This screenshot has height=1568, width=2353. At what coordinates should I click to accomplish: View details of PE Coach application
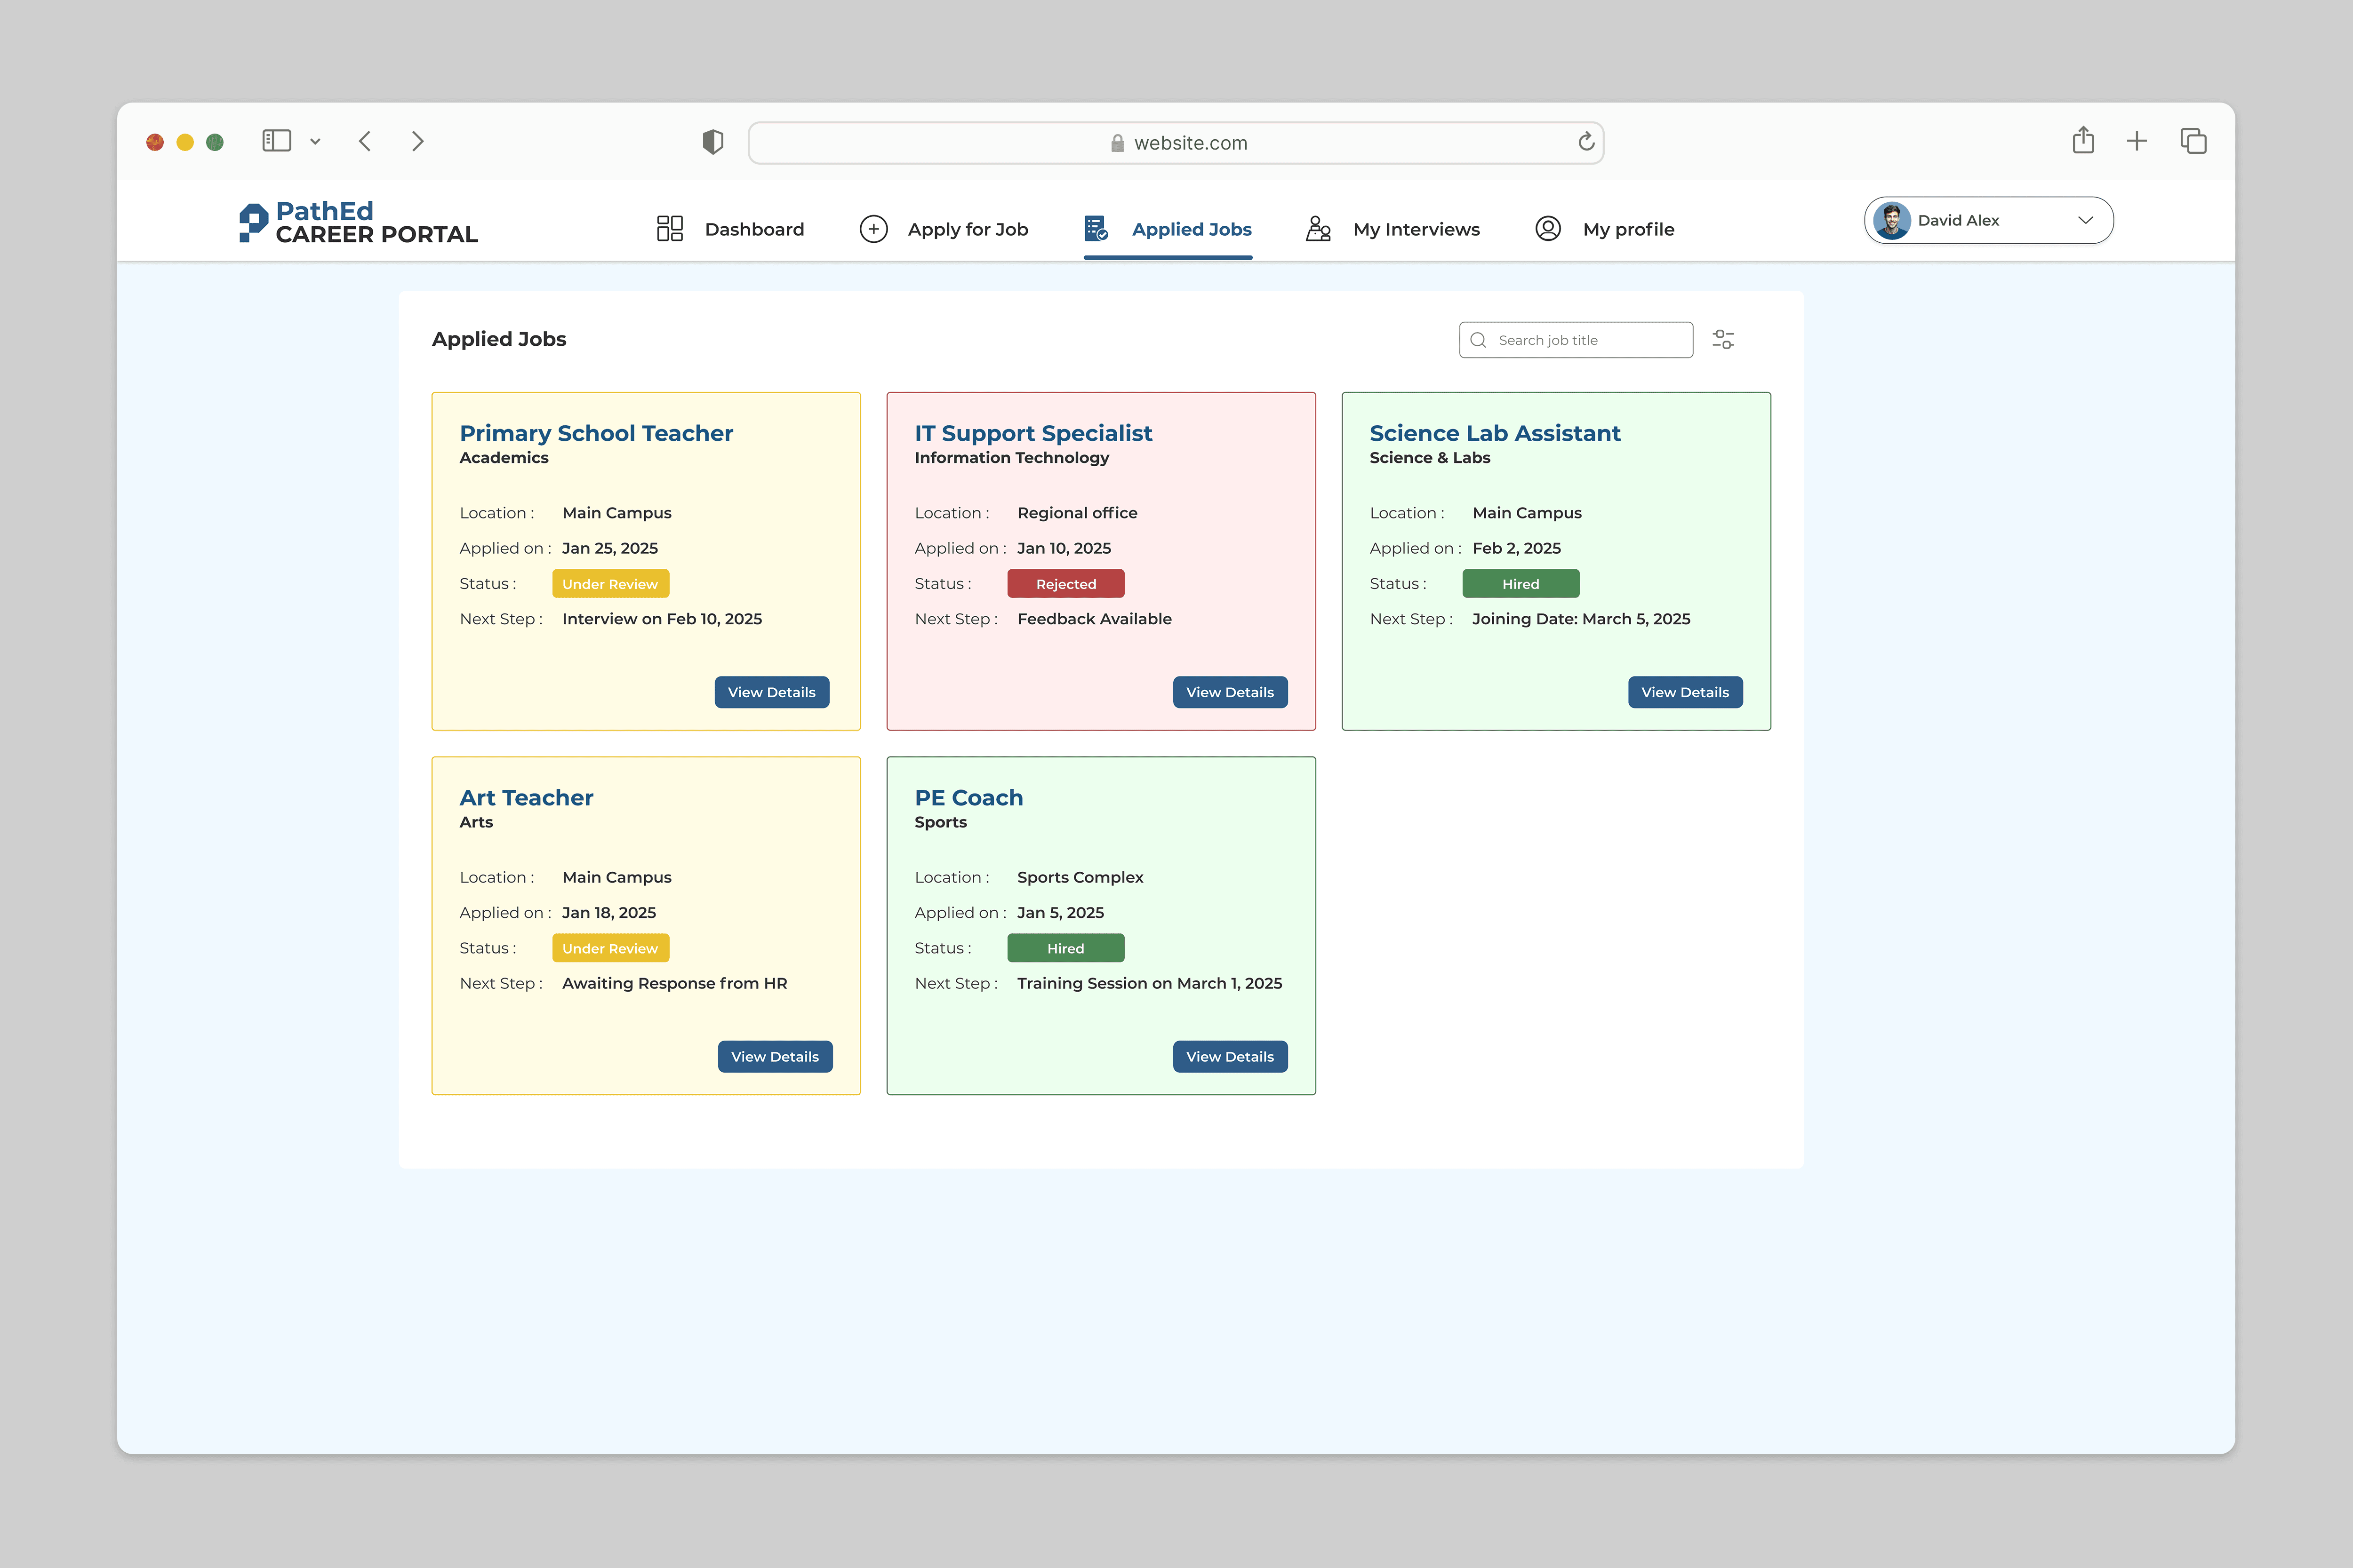(1230, 1057)
